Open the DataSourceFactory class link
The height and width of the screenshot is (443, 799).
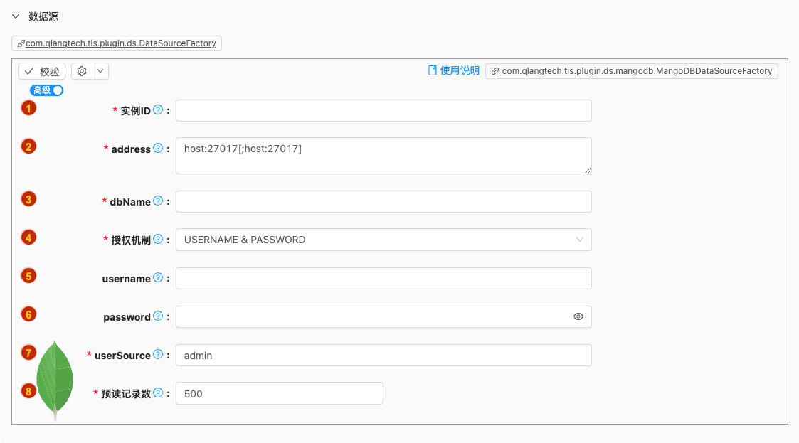pos(117,43)
